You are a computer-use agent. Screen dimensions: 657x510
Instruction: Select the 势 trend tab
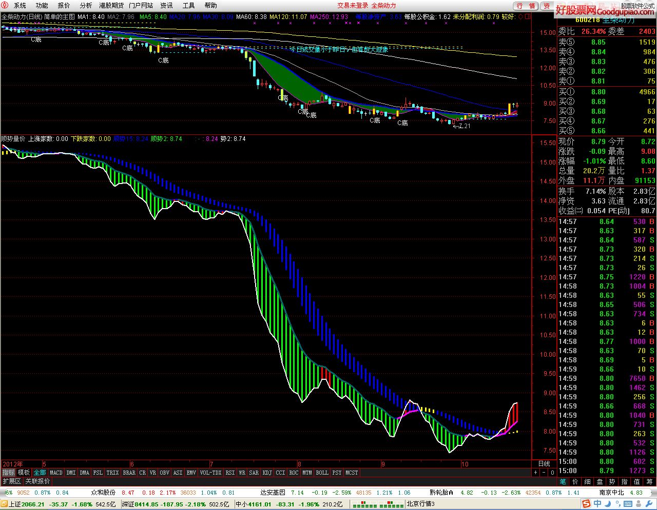[x=612, y=482]
